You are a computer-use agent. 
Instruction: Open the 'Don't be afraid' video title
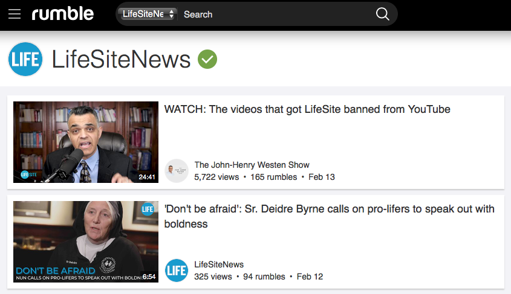[329, 216]
